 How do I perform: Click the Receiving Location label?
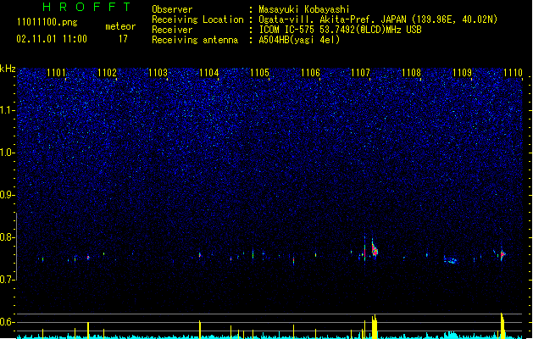point(197,19)
